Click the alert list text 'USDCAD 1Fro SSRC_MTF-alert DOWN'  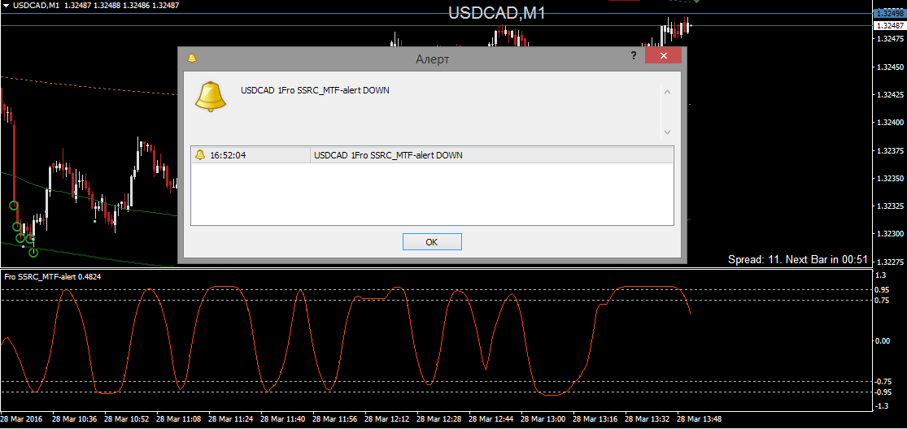click(x=387, y=155)
